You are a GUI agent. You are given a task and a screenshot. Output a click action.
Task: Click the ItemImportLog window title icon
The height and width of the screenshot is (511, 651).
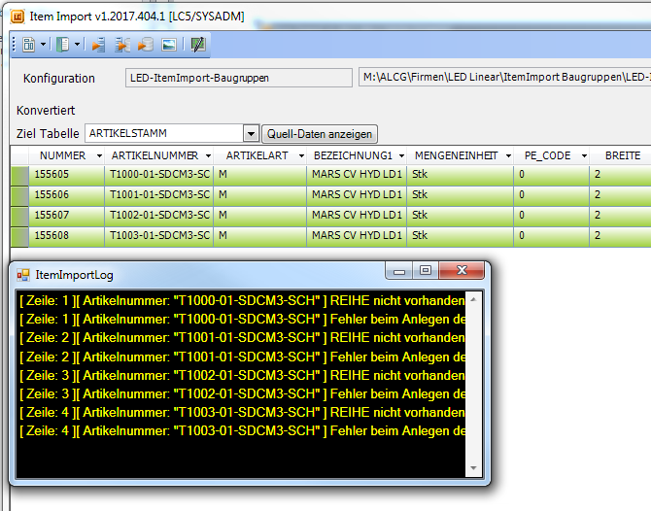(x=23, y=274)
